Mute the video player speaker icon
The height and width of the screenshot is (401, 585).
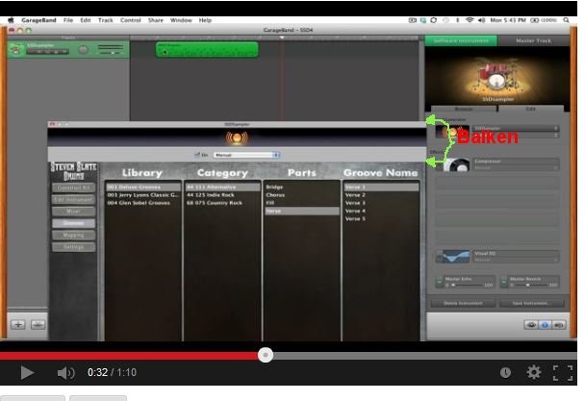(65, 373)
